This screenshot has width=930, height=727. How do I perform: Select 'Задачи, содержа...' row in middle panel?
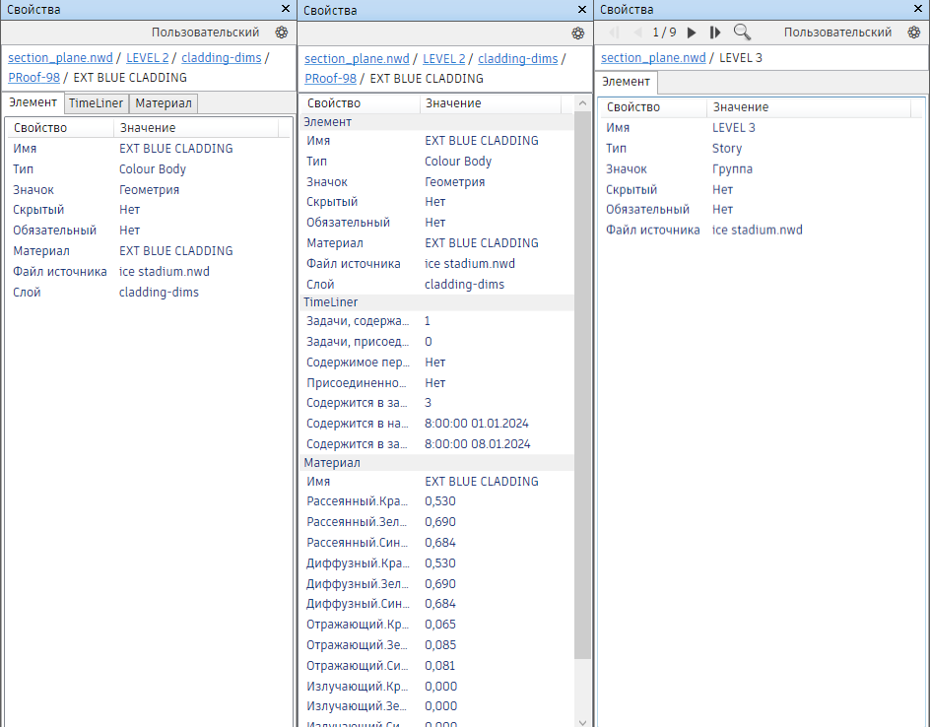click(437, 321)
